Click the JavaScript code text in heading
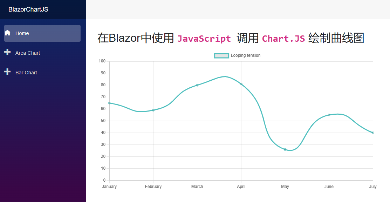The height and width of the screenshot is (202, 390). [204, 38]
